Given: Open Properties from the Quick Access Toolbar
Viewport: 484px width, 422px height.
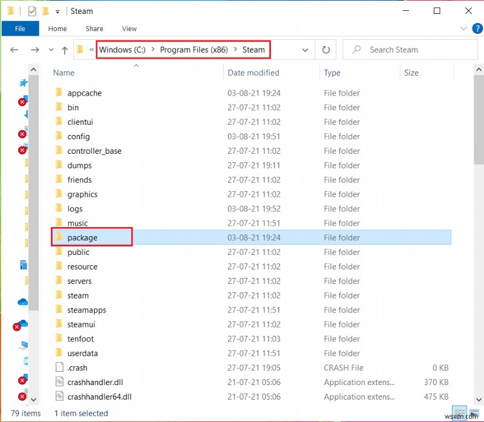Looking at the screenshot, I should pos(31,11).
